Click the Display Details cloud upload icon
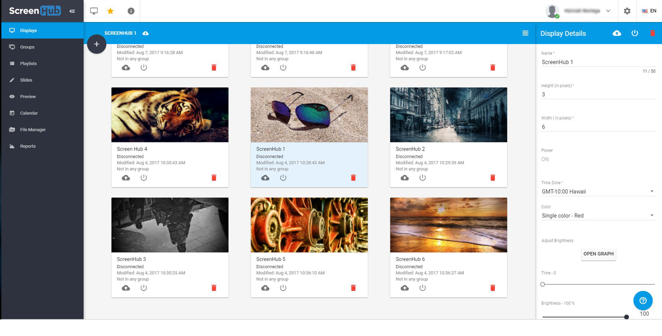This screenshot has height=336, width=662. point(617,34)
